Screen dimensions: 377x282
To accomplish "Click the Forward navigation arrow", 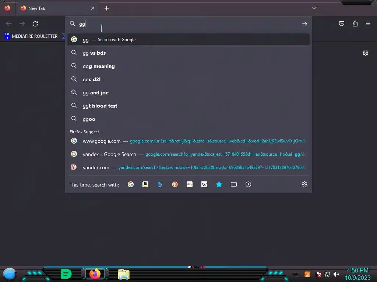I will click(x=22, y=24).
